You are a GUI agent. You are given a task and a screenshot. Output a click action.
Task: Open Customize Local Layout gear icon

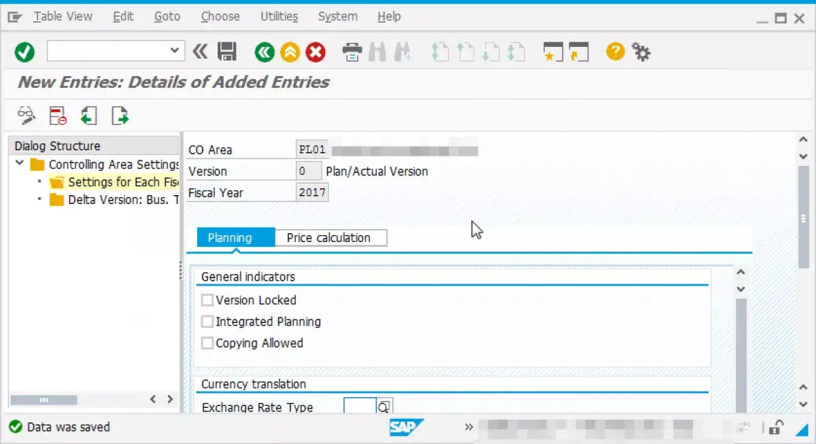point(641,52)
